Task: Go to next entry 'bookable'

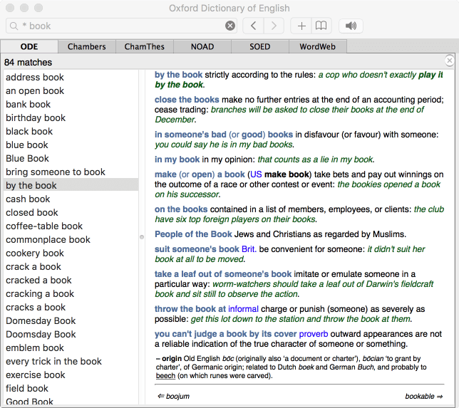Action: click(423, 396)
